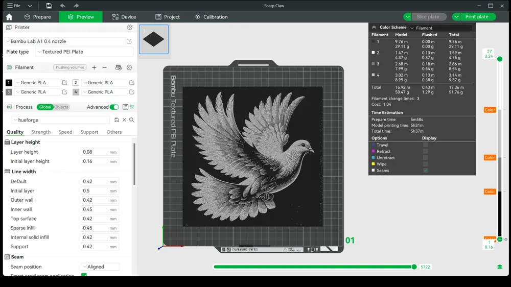Click the Layer height value field

(x=100, y=152)
